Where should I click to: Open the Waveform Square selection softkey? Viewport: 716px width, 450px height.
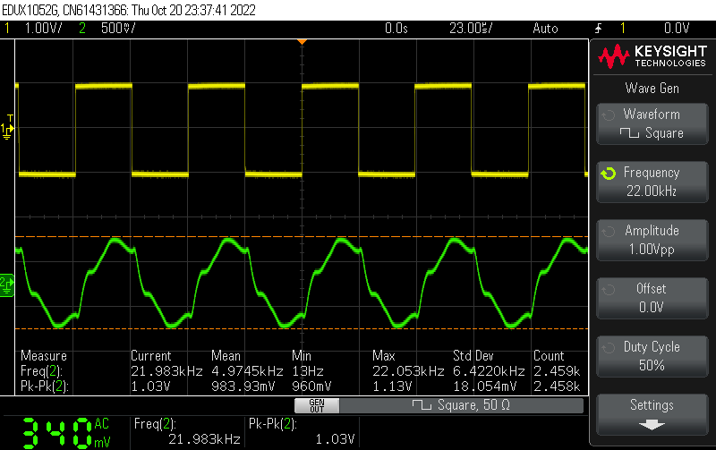click(652, 123)
